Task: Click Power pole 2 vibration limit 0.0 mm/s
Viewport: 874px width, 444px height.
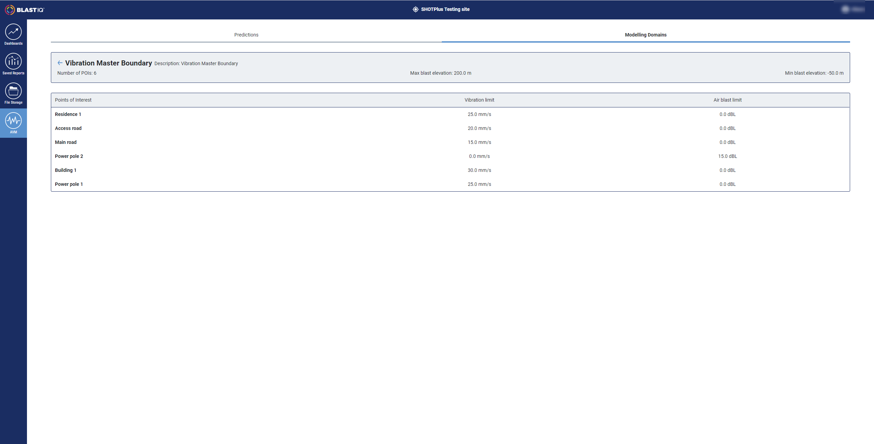Action: pyautogui.click(x=479, y=156)
